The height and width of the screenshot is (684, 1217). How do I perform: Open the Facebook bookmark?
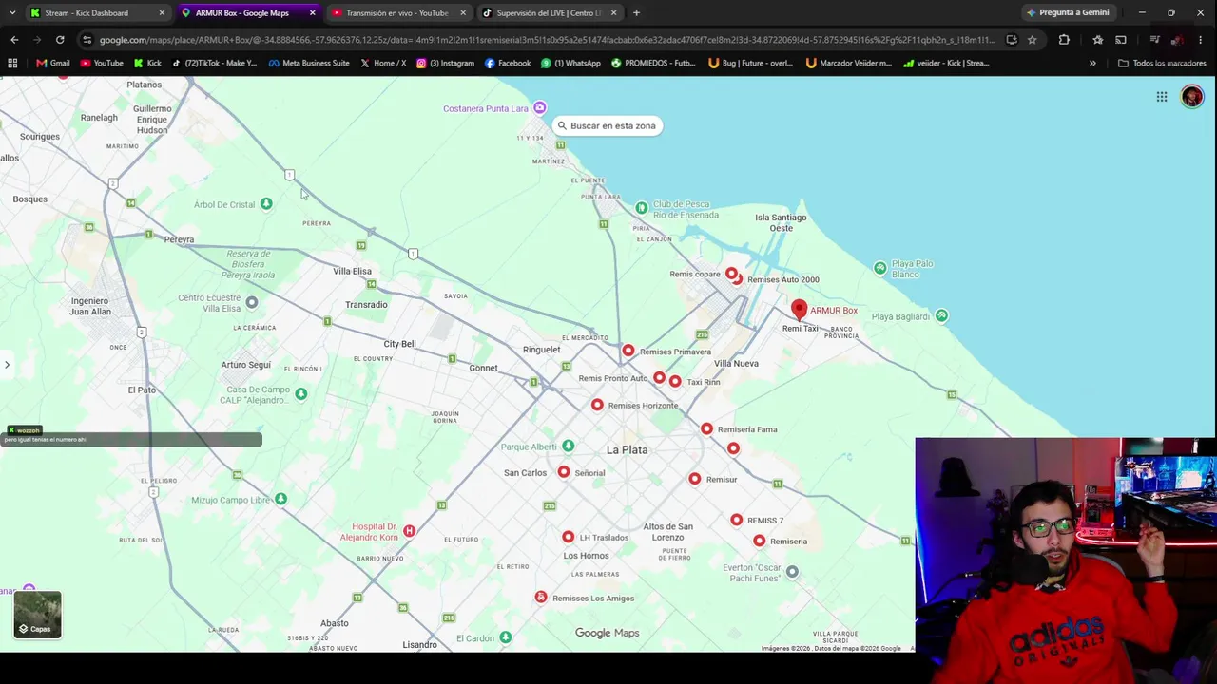tap(508, 64)
